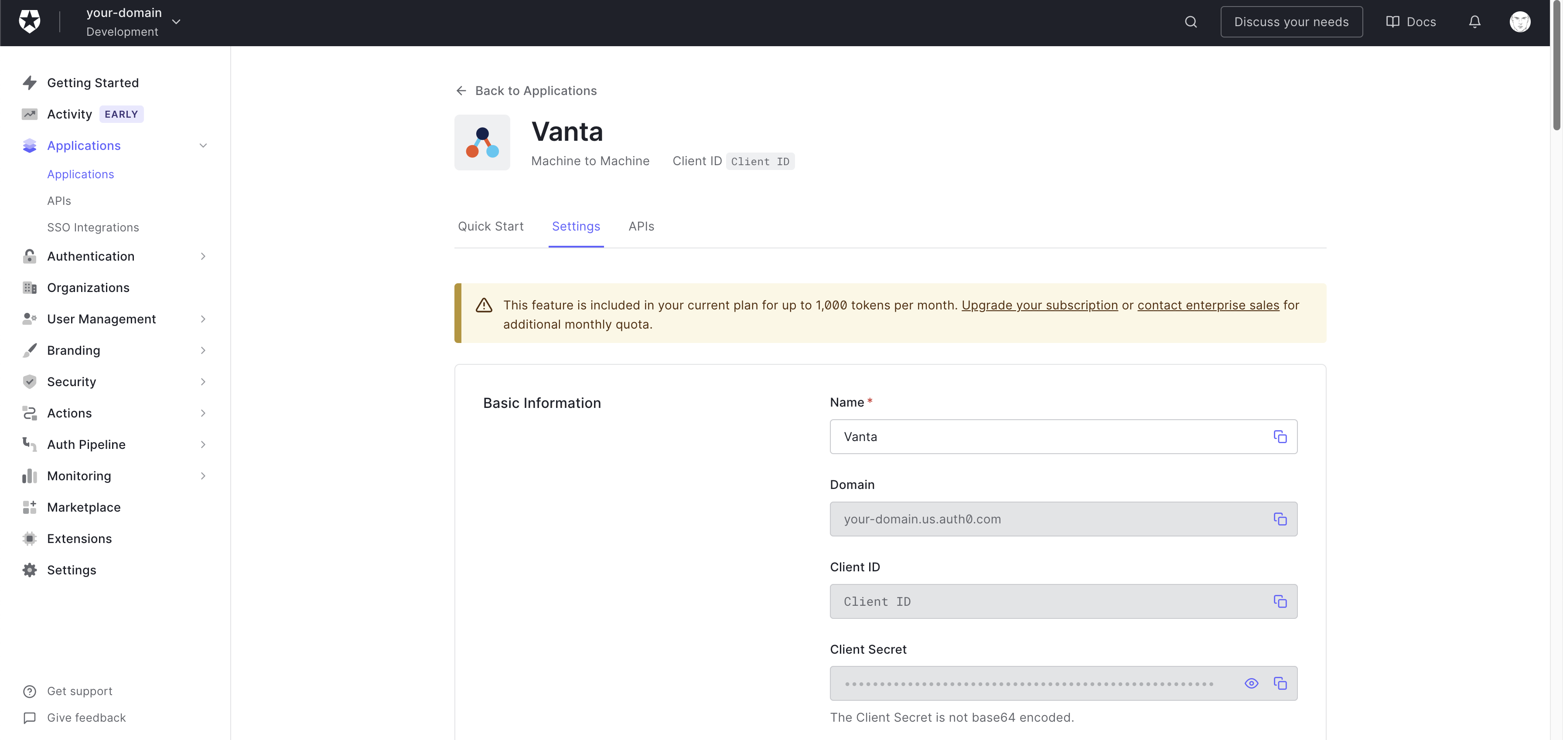Expand the Auth Pipeline section chevron
The width and height of the screenshot is (1563, 740).
click(203, 445)
